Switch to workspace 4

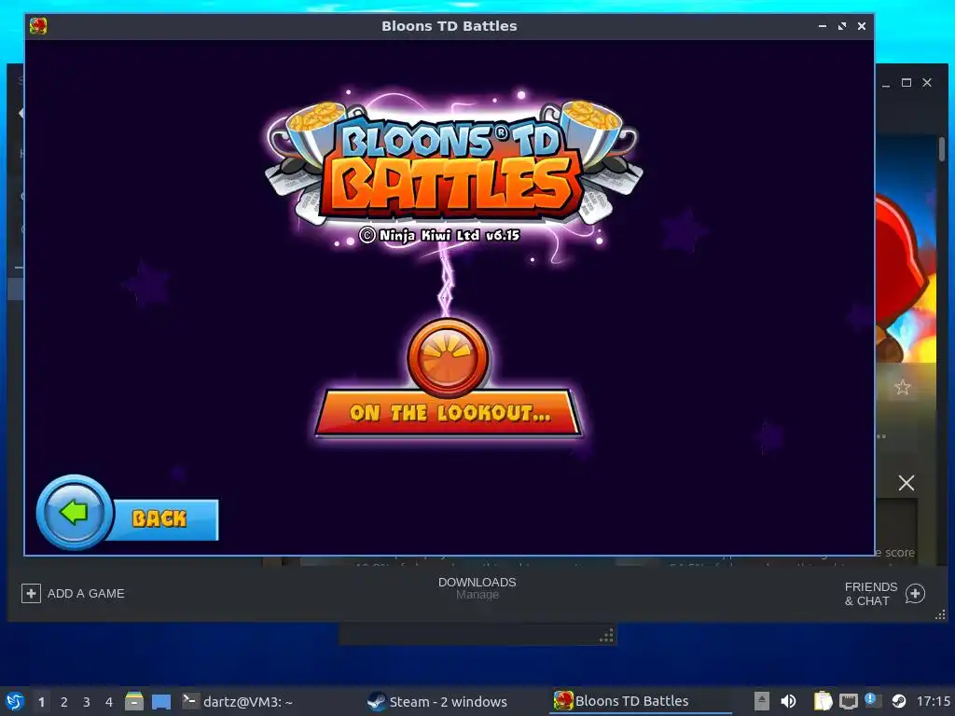109,702
